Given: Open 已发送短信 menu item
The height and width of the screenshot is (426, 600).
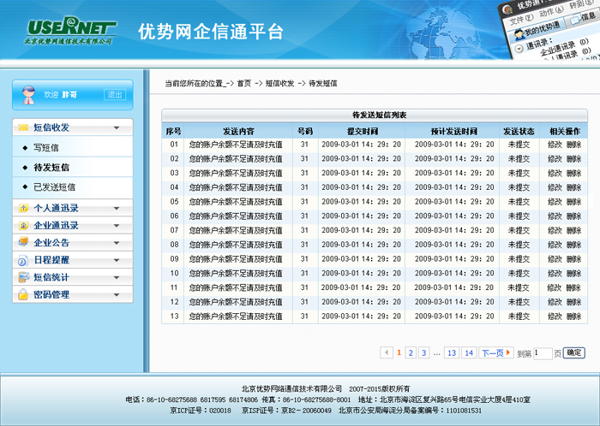Looking at the screenshot, I should pos(54,187).
